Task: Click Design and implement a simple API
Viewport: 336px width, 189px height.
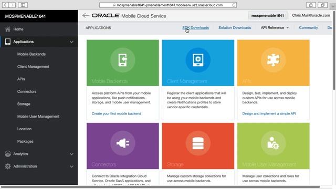Action: (269, 113)
